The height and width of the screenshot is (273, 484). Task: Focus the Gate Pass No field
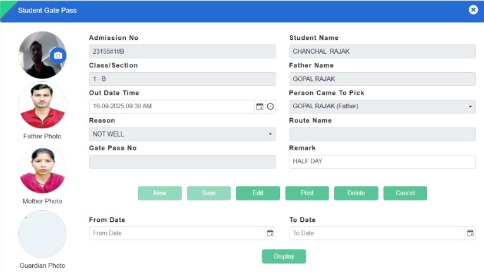point(182,162)
